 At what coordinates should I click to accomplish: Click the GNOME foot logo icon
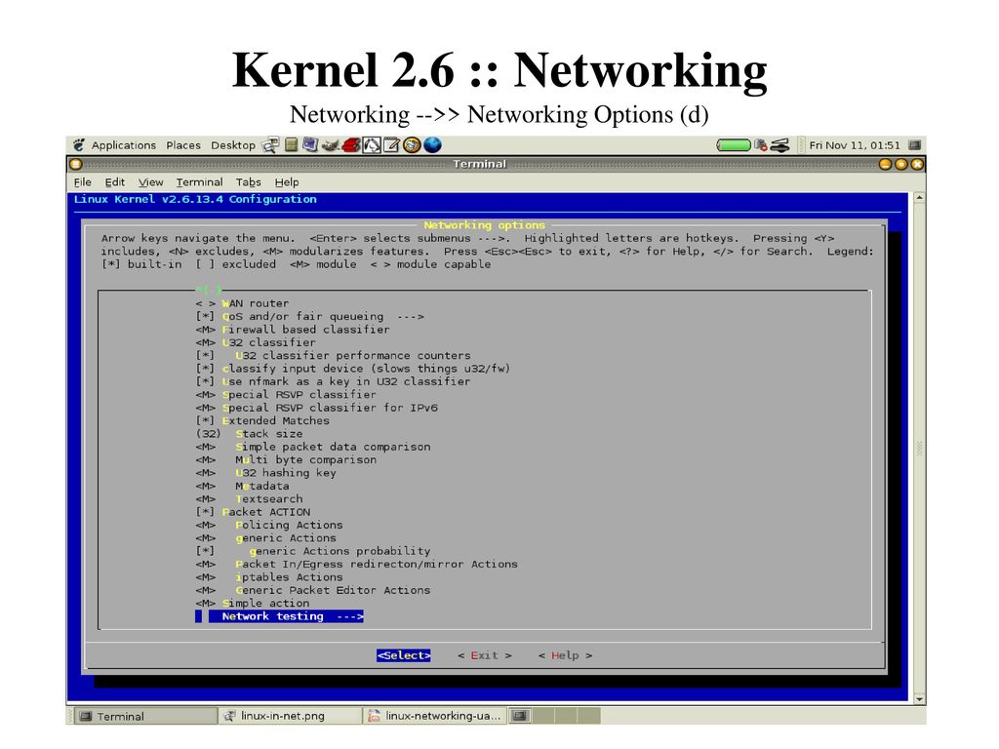pos(78,145)
